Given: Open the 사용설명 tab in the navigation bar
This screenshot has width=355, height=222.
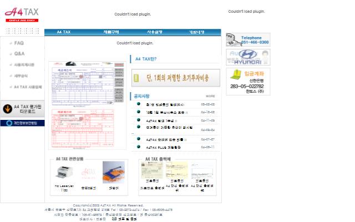Looking at the screenshot, I should coord(155,32).
